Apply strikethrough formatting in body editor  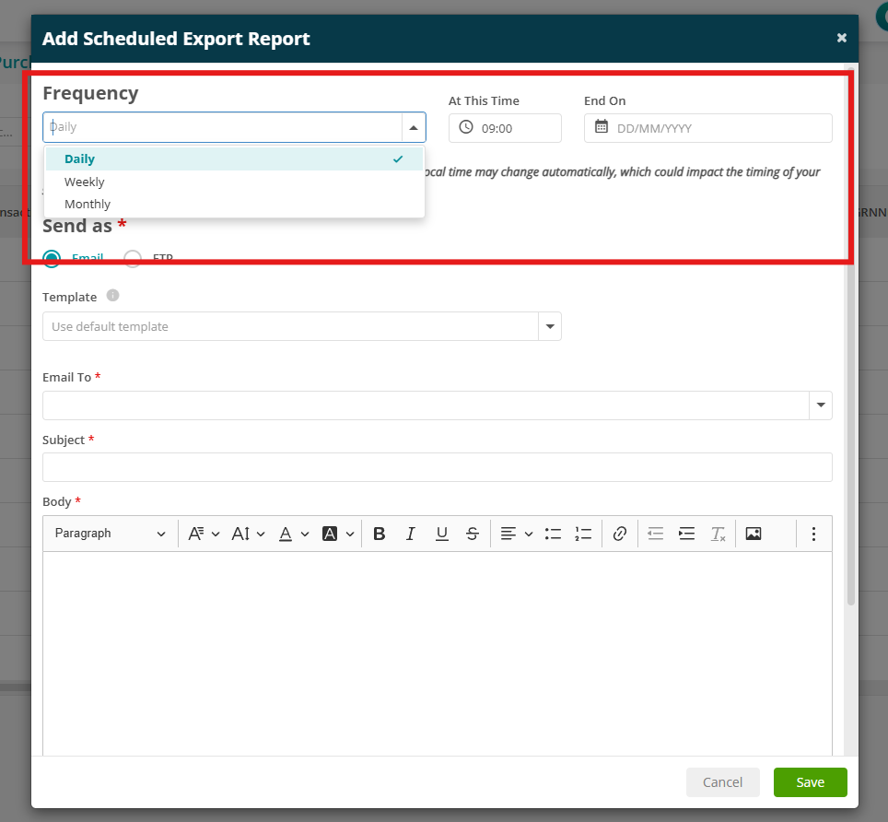pos(473,534)
